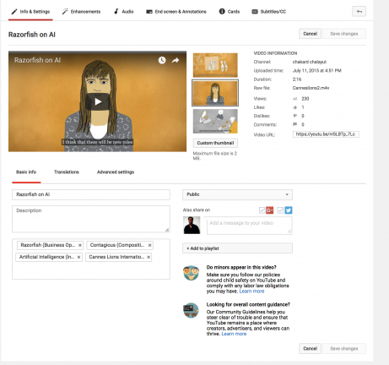Open the Subtitles/CC tab
Image resolution: width=389 pixels, height=365 pixels.
tap(268, 12)
